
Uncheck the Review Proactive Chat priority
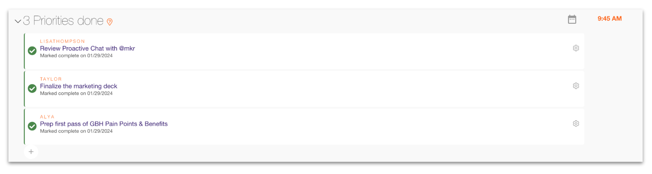click(x=32, y=51)
